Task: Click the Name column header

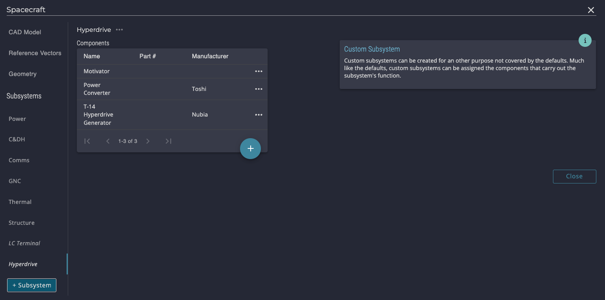Action: pyautogui.click(x=92, y=56)
